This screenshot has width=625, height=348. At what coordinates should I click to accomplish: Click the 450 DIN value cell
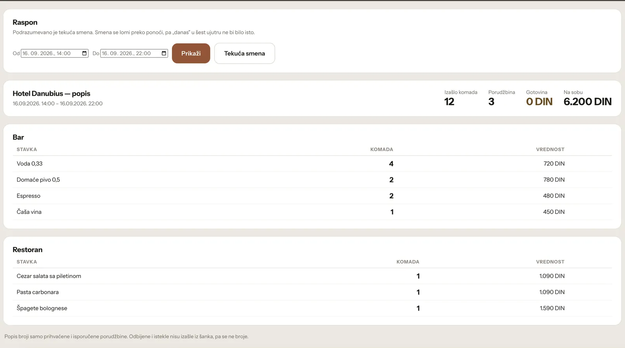[x=554, y=212]
